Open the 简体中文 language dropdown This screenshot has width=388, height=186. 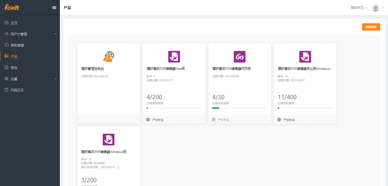(x=359, y=8)
